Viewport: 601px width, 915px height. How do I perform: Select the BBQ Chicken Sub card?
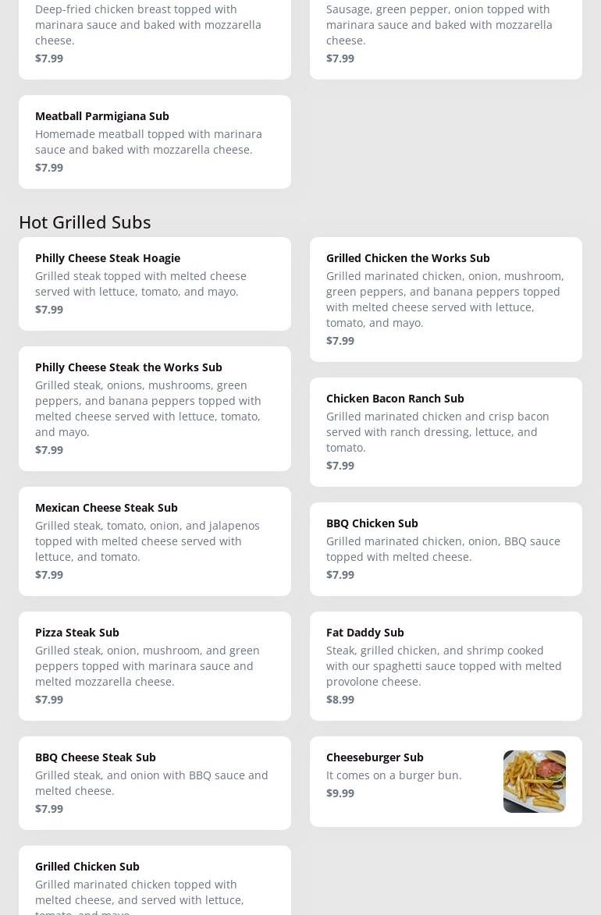[446, 549]
